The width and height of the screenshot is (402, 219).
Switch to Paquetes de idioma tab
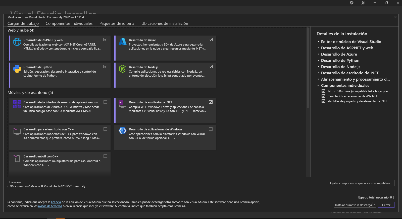(117, 23)
